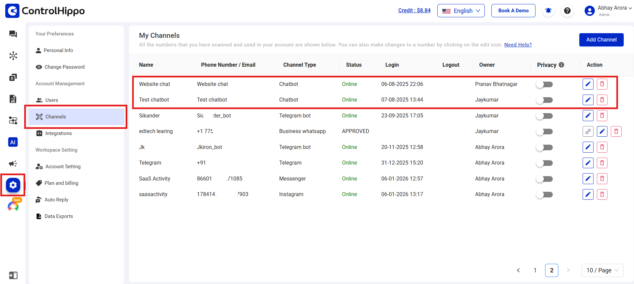This screenshot has height=284, width=634.
Task: Toggle privacy for Website chat channel
Action: (x=544, y=84)
